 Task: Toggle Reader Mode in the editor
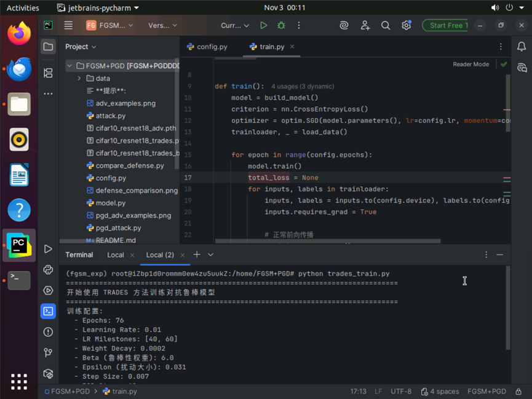pyautogui.click(x=470, y=64)
